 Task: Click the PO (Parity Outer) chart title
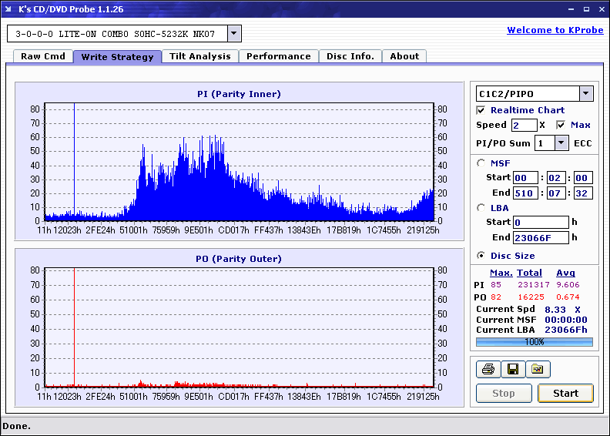239,259
